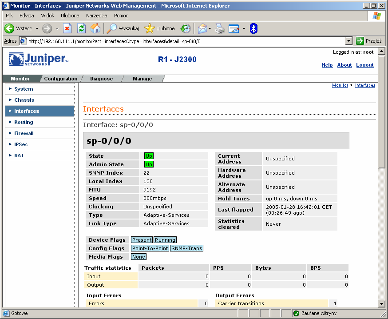Open the Mail envelope icon
The height and width of the screenshot is (319, 388).
point(202,28)
